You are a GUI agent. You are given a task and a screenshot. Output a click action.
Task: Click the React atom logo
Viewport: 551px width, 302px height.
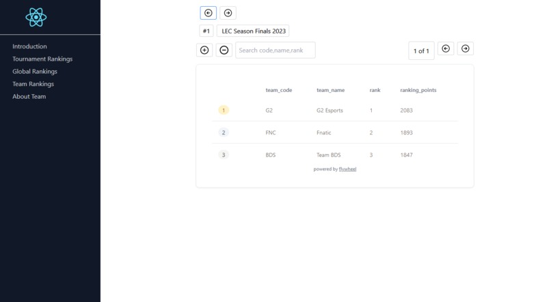36,17
